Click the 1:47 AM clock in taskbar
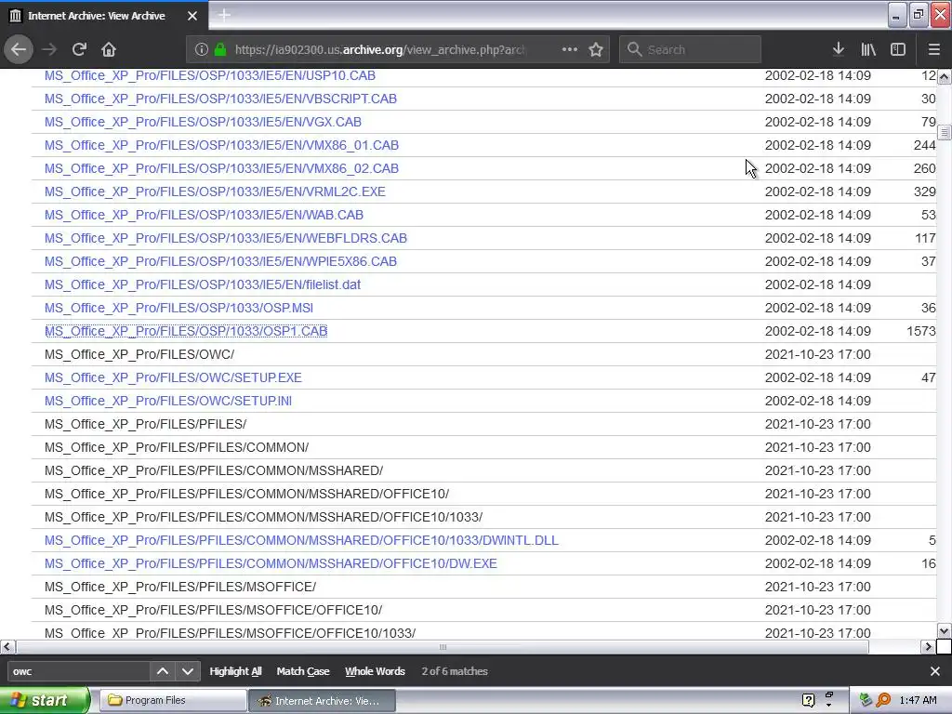The height and width of the screenshot is (714, 952). coord(918,700)
